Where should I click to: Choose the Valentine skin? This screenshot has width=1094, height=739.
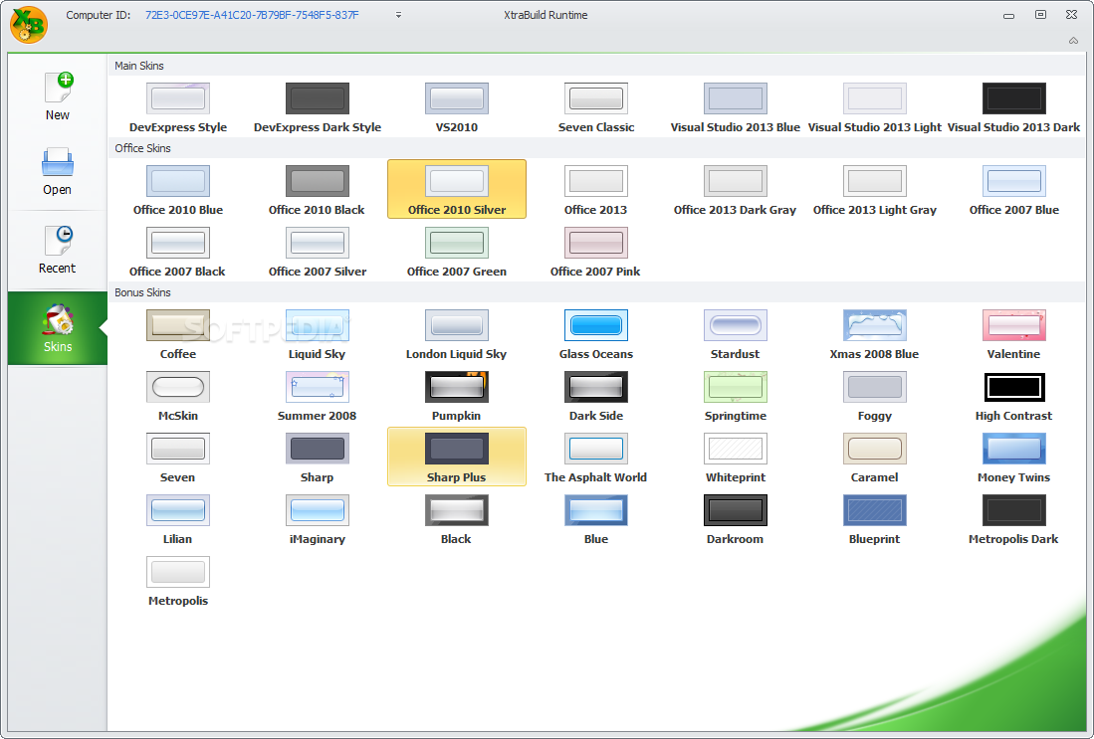(x=1013, y=334)
